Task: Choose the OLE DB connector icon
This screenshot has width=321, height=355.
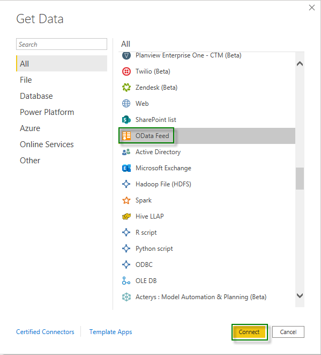Action: click(x=126, y=281)
